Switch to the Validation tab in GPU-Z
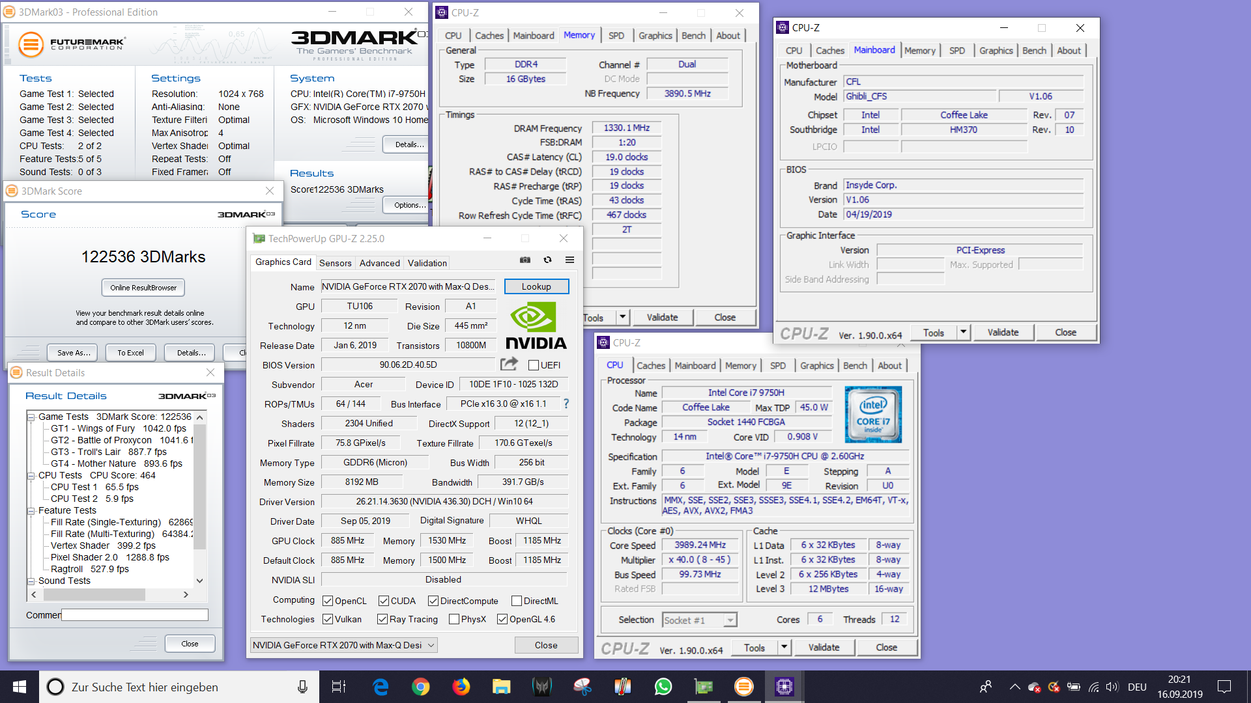 point(427,263)
